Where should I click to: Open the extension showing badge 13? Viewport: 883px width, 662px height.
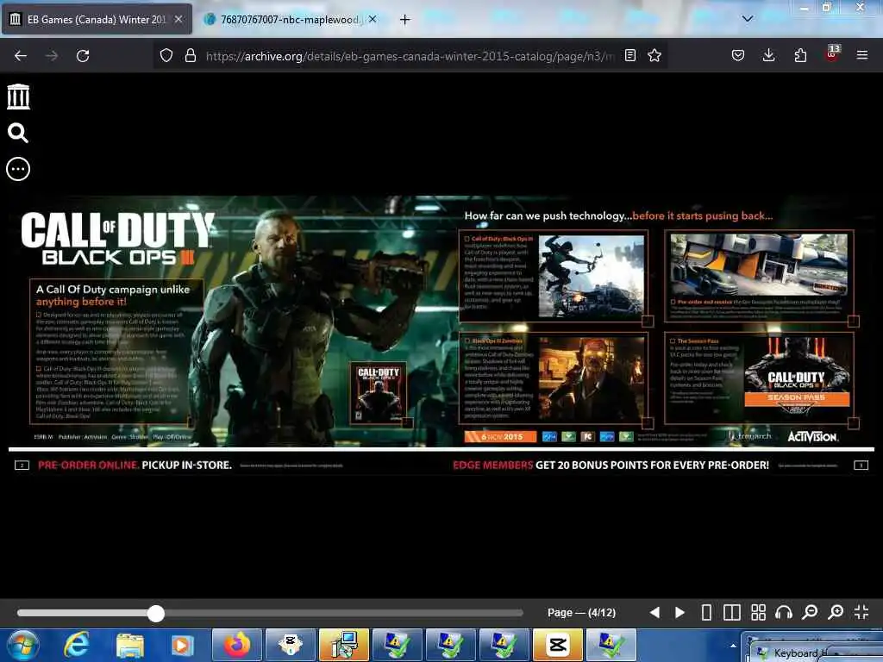(x=832, y=53)
